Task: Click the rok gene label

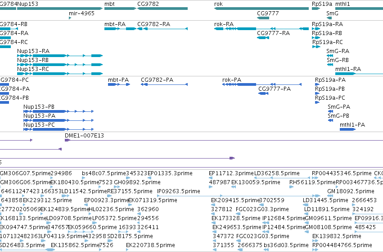Action: pos(218,4)
